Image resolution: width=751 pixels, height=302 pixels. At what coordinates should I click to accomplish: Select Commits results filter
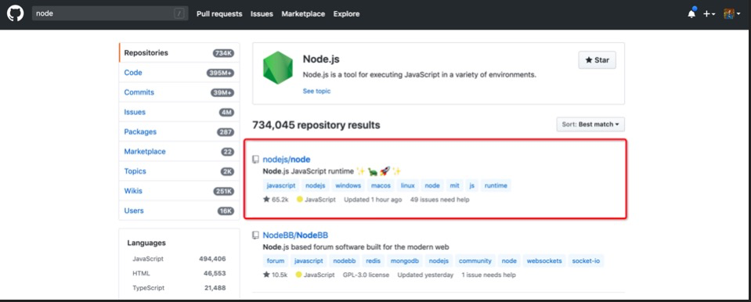(x=179, y=92)
